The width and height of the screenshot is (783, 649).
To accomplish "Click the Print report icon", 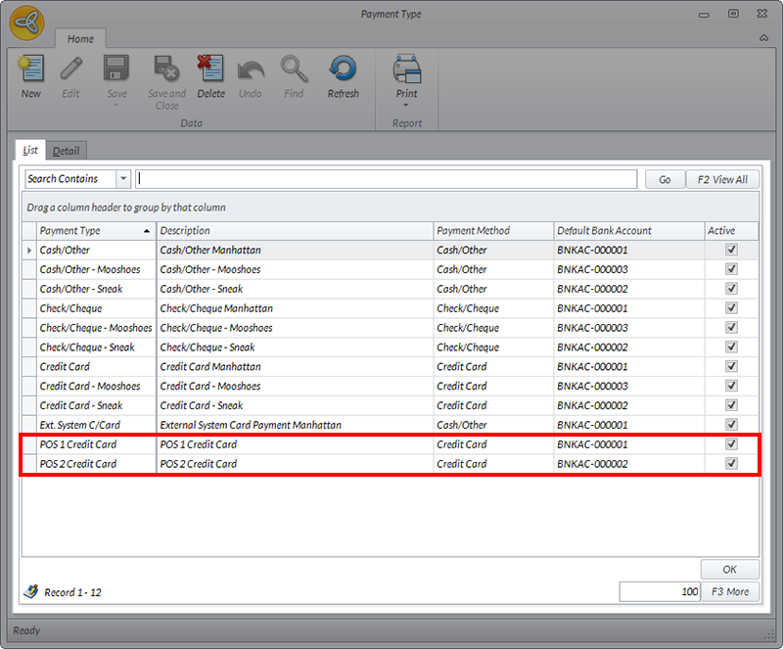I will 406,70.
